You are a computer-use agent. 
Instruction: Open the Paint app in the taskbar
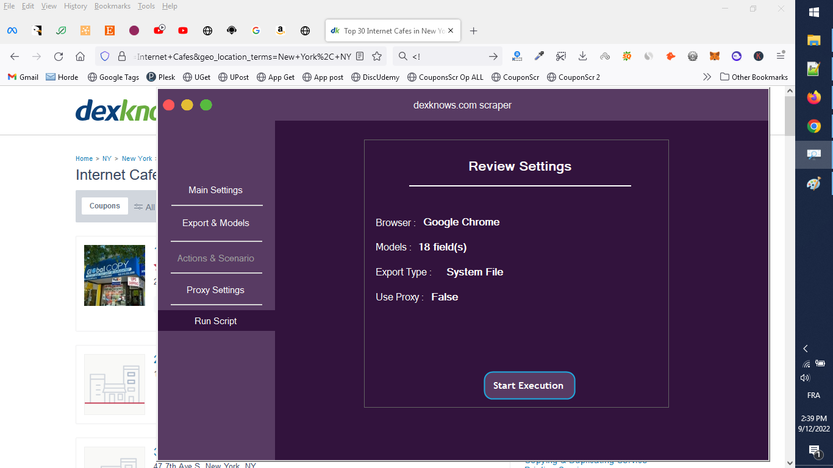point(814,183)
